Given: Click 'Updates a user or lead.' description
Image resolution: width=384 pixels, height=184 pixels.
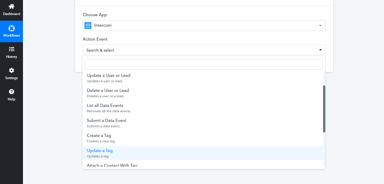Looking at the screenshot, I should (105, 81).
